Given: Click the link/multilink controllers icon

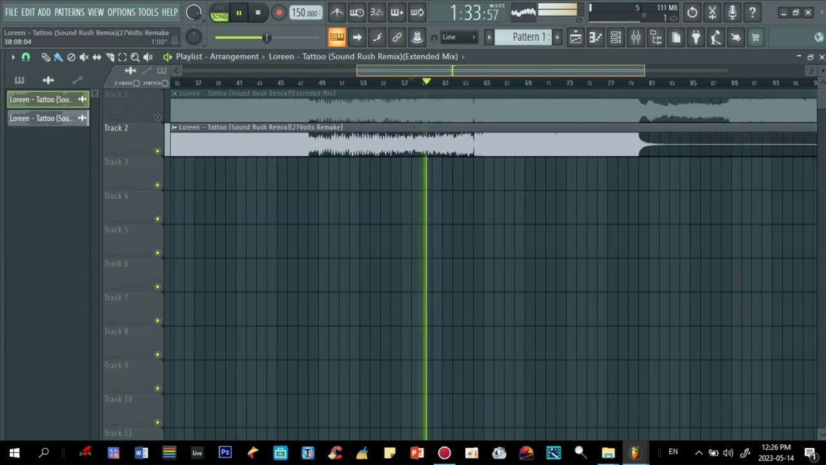Looking at the screenshot, I should click(397, 37).
